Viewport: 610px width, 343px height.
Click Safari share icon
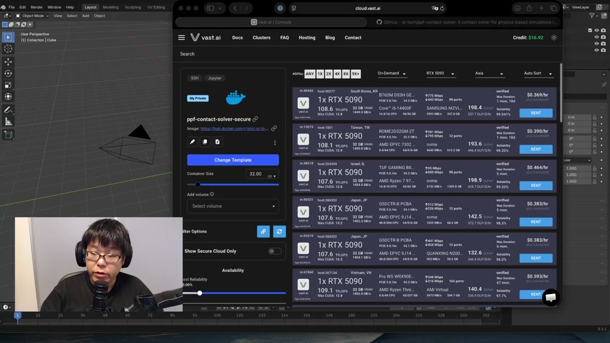coord(529,8)
